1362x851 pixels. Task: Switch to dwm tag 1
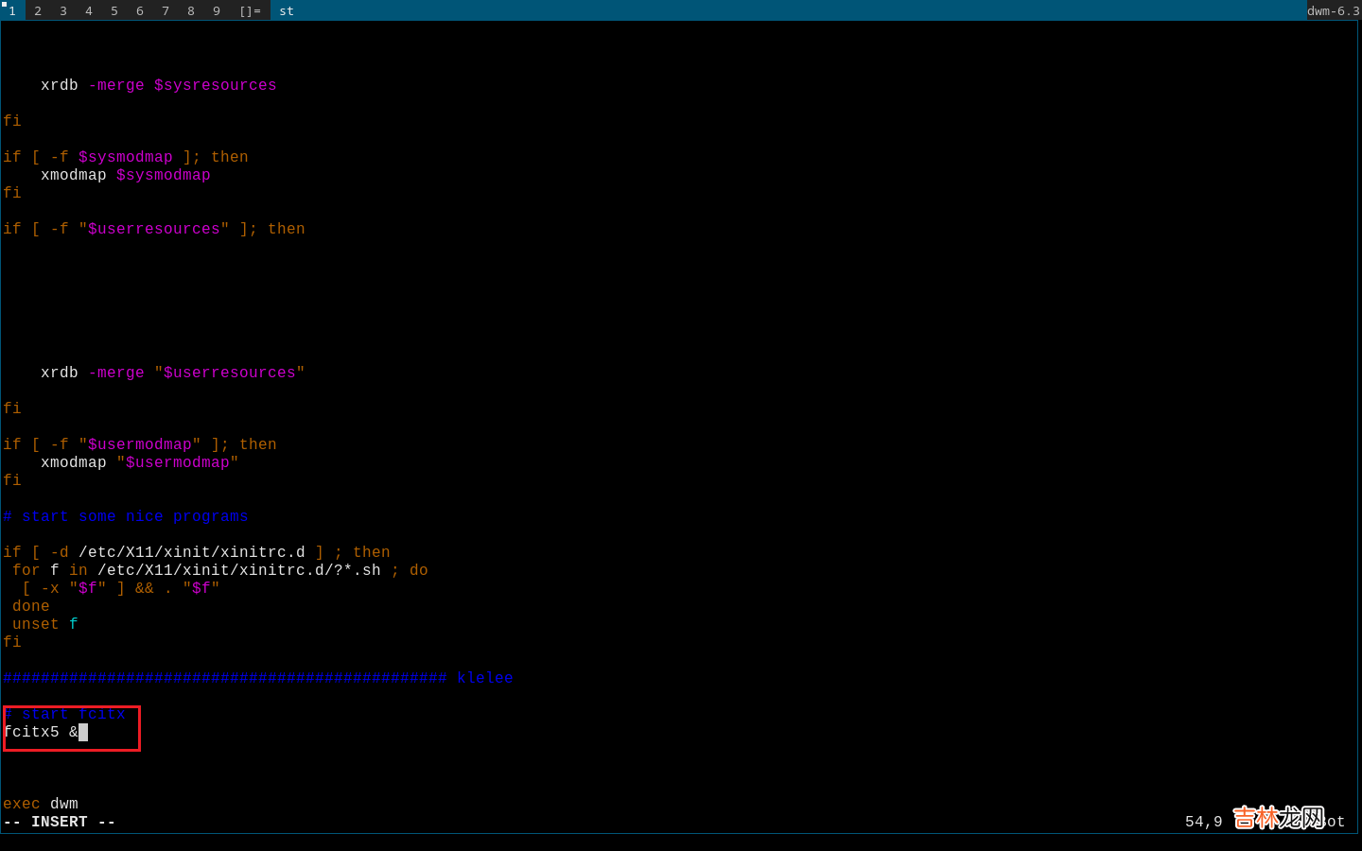(x=12, y=10)
